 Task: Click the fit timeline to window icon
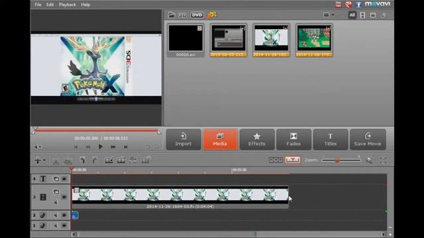[383, 160]
